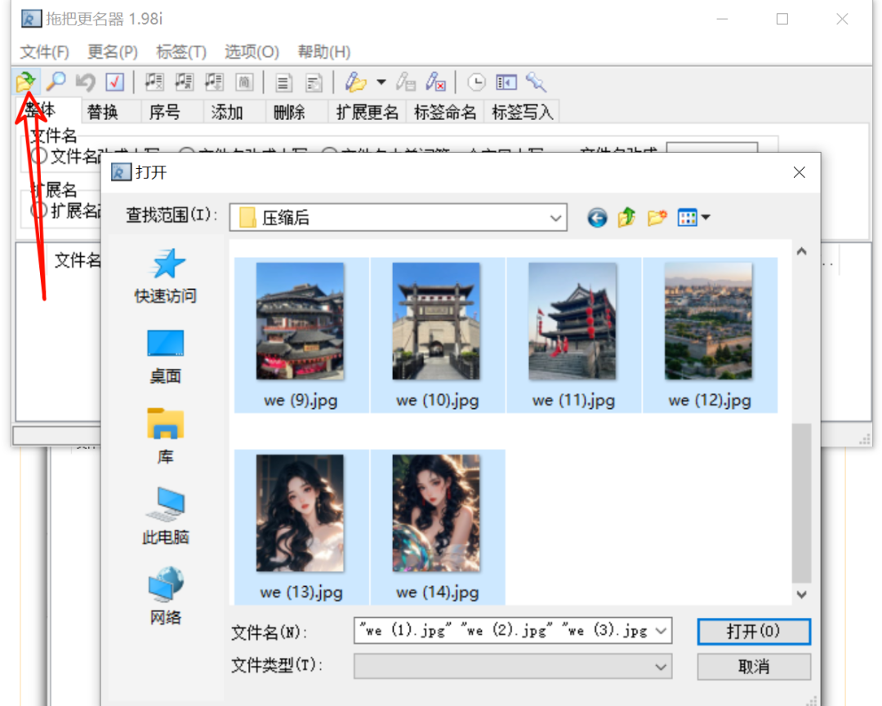This screenshot has width=882, height=706.
Task: Go to 快速访问 in the sidebar
Action: click(165, 276)
